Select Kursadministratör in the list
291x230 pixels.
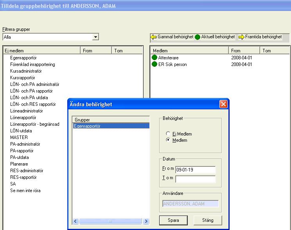pyautogui.click(x=26, y=71)
